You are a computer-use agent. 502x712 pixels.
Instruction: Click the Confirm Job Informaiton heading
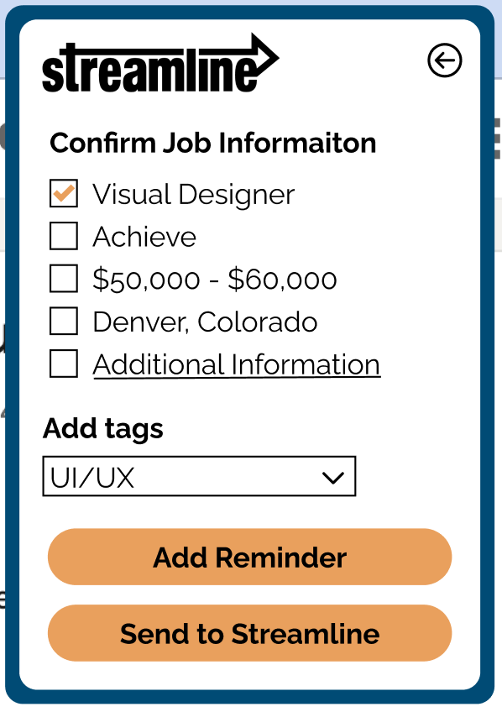(x=213, y=143)
